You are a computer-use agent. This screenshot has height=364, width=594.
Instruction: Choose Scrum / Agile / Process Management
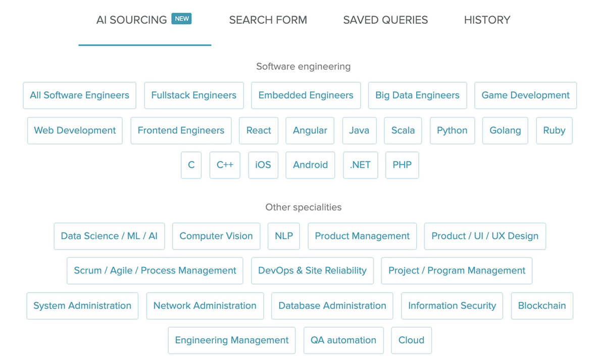155,271
